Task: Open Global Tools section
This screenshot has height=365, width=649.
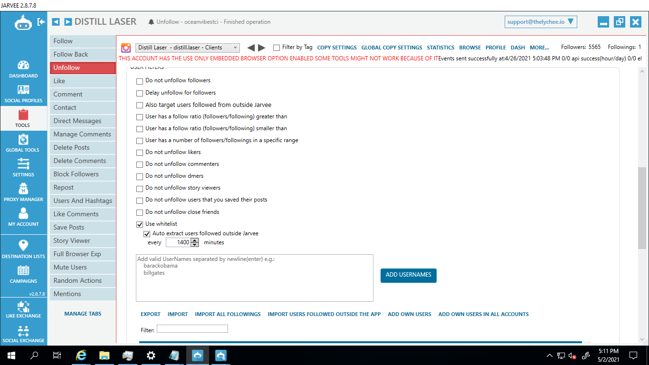Action: click(x=23, y=144)
